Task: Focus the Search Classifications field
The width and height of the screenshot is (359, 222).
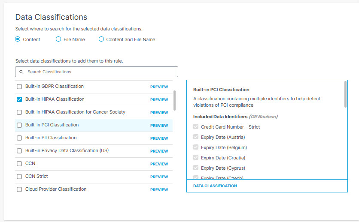Action: point(97,72)
